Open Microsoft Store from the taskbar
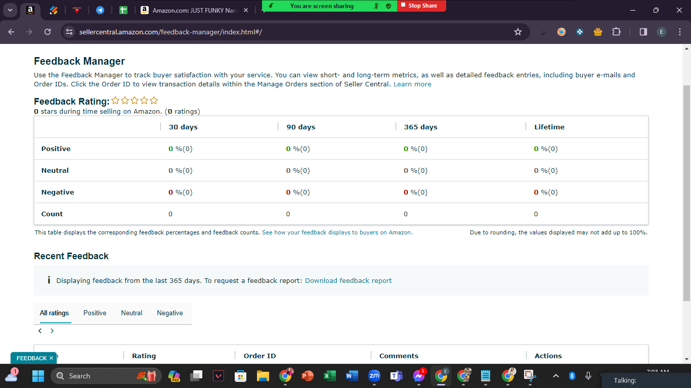 [241, 376]
